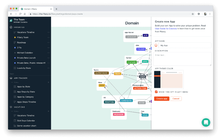This screenshot has height=140, width=221.
Task: Click the Vacations sun icon in sidebar
Action: coord(11,107)
